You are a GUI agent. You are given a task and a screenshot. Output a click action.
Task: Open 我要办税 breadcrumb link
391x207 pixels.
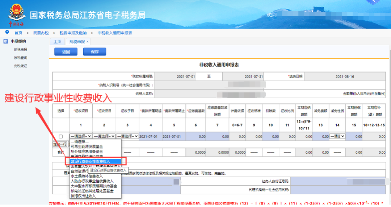(41, 33)
